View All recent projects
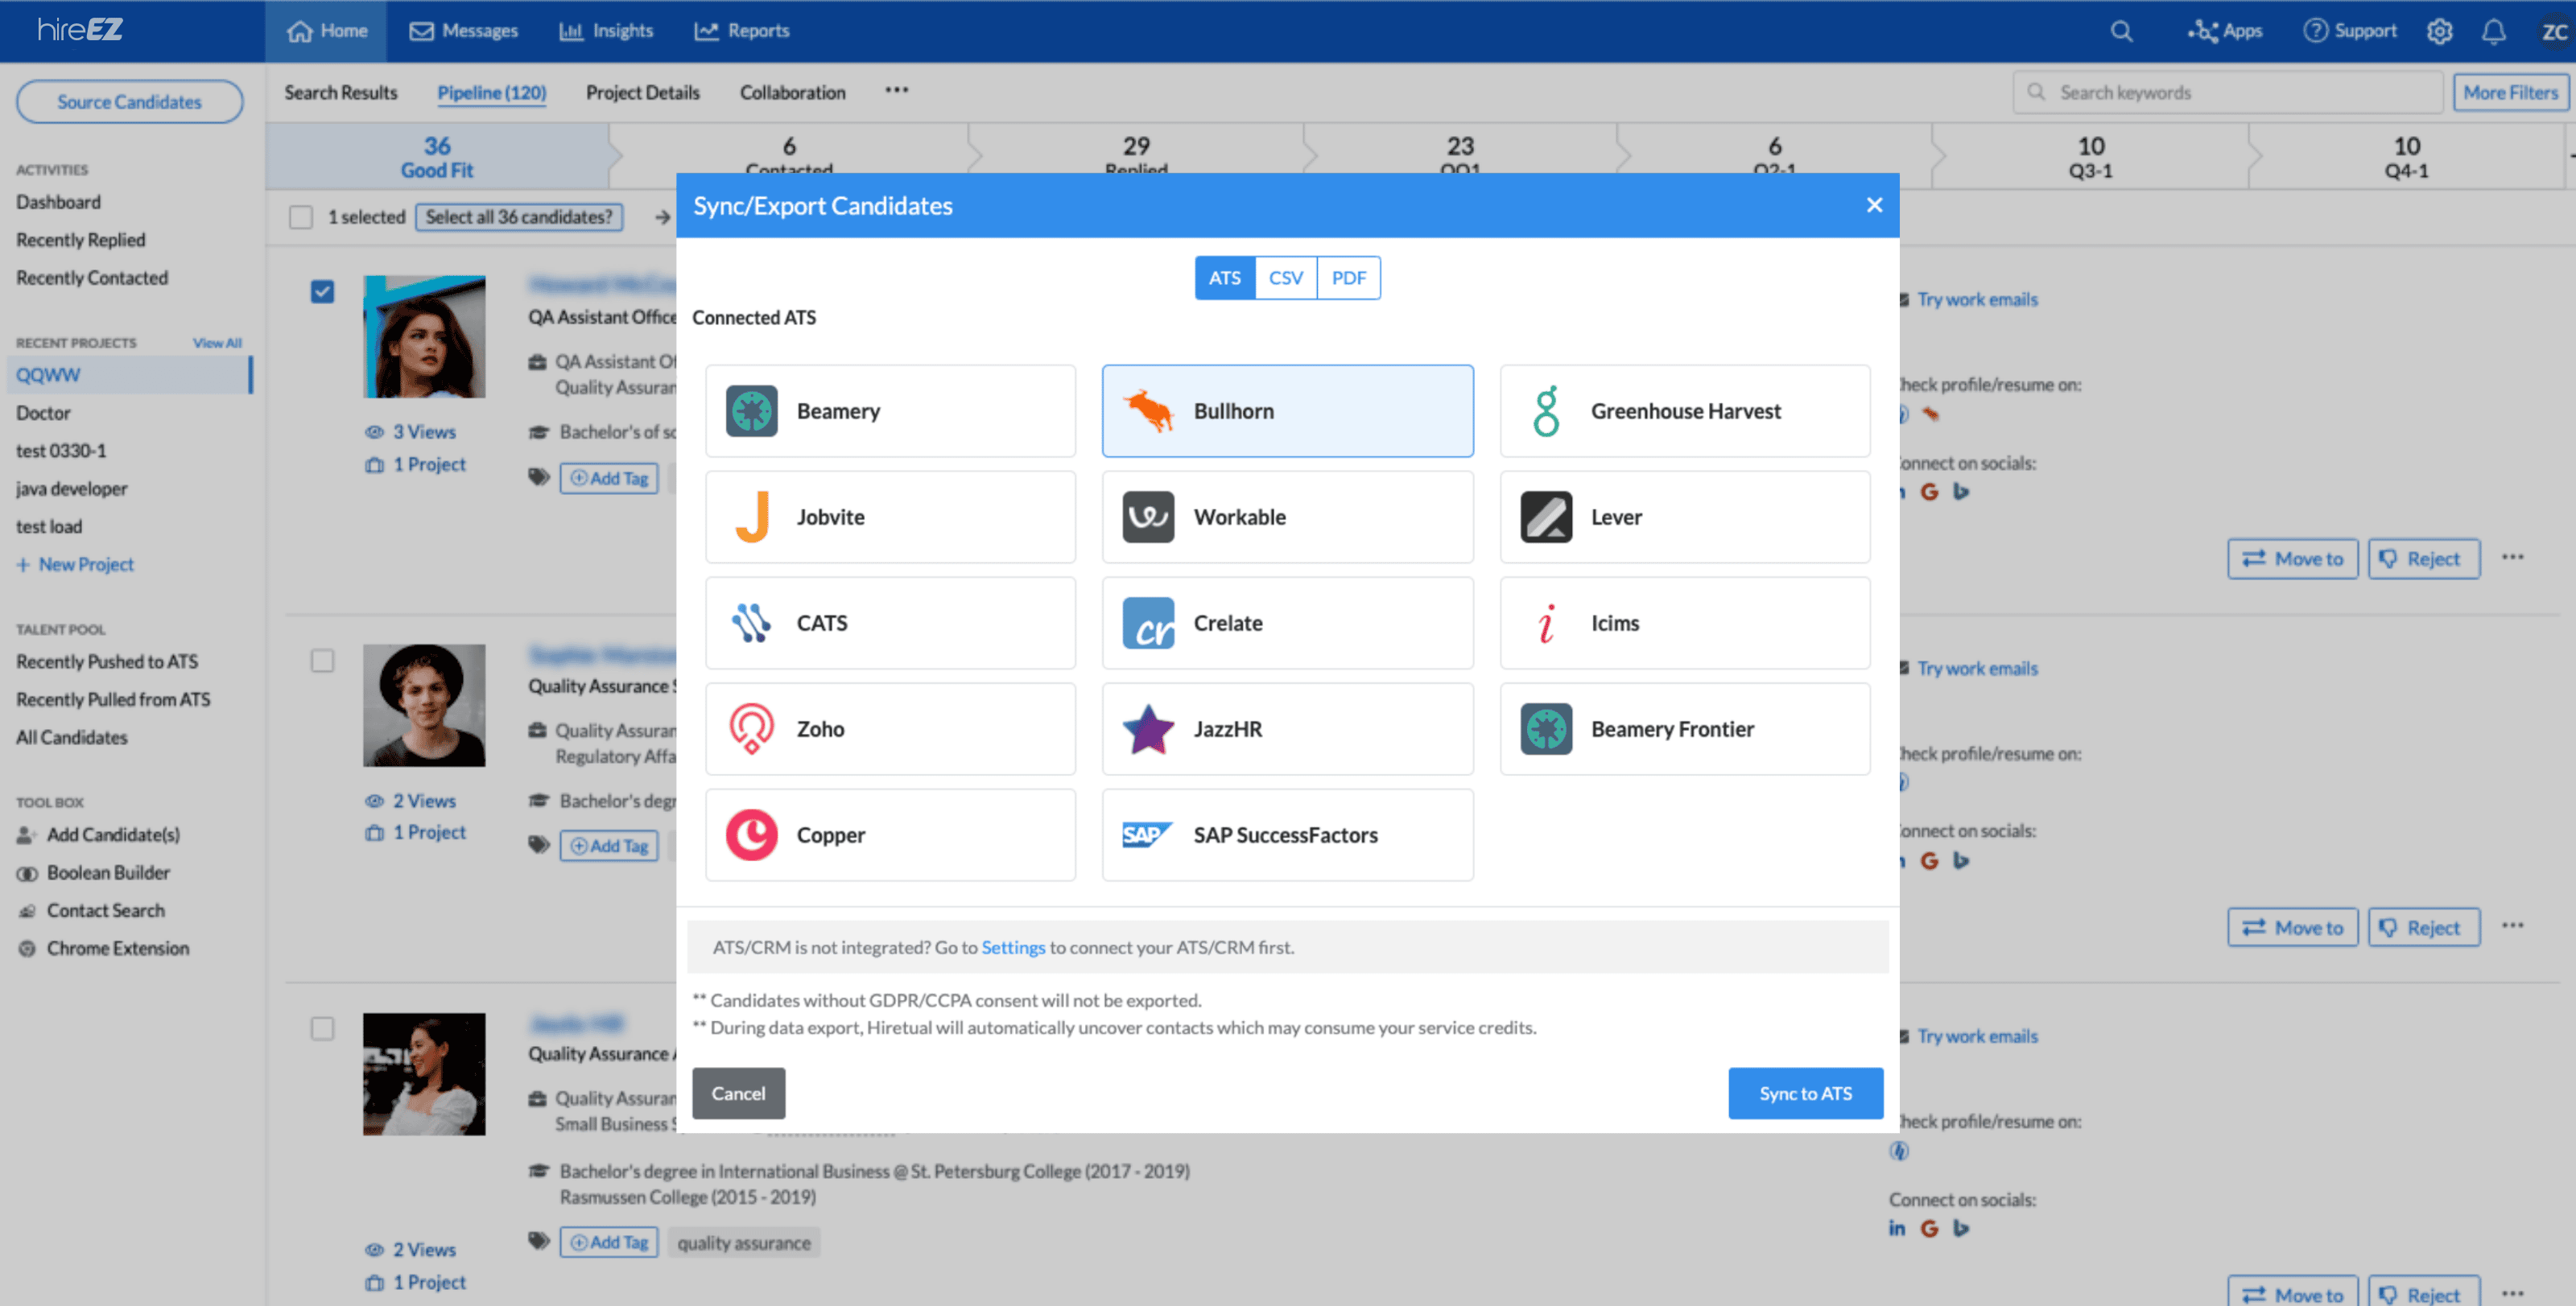Screen dimensions: 2576x1306 217,343
